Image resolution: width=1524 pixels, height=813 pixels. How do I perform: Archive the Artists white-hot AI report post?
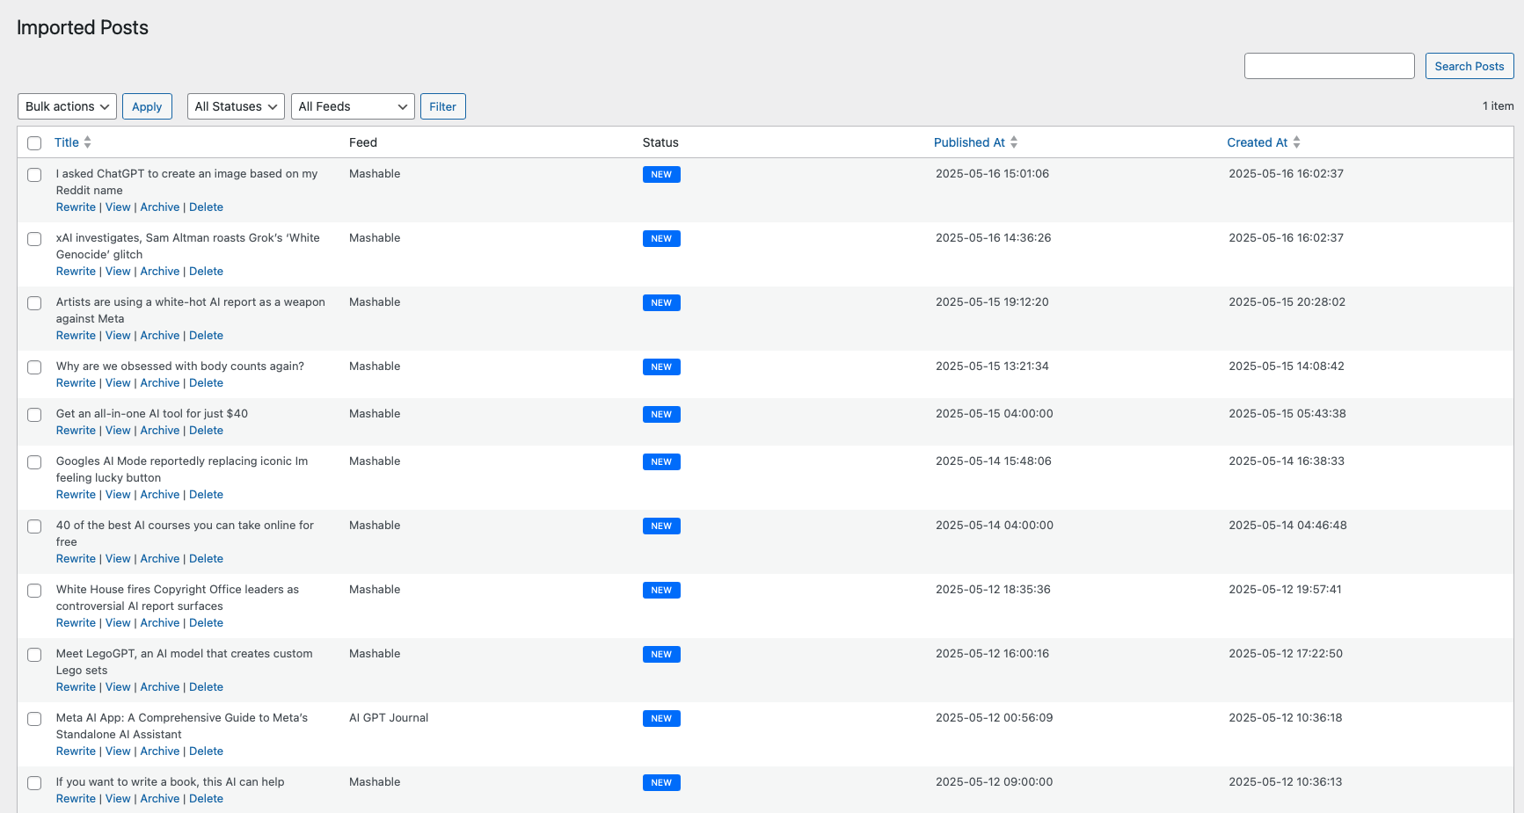tap(160, 336)
